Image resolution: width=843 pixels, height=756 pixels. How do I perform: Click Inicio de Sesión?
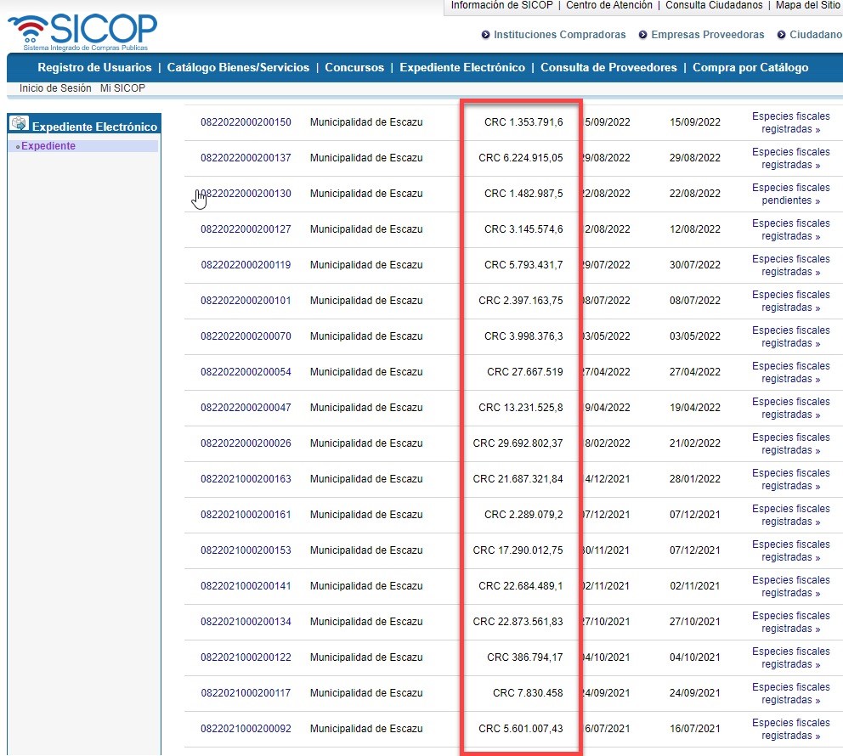click(x=55, y=88)
